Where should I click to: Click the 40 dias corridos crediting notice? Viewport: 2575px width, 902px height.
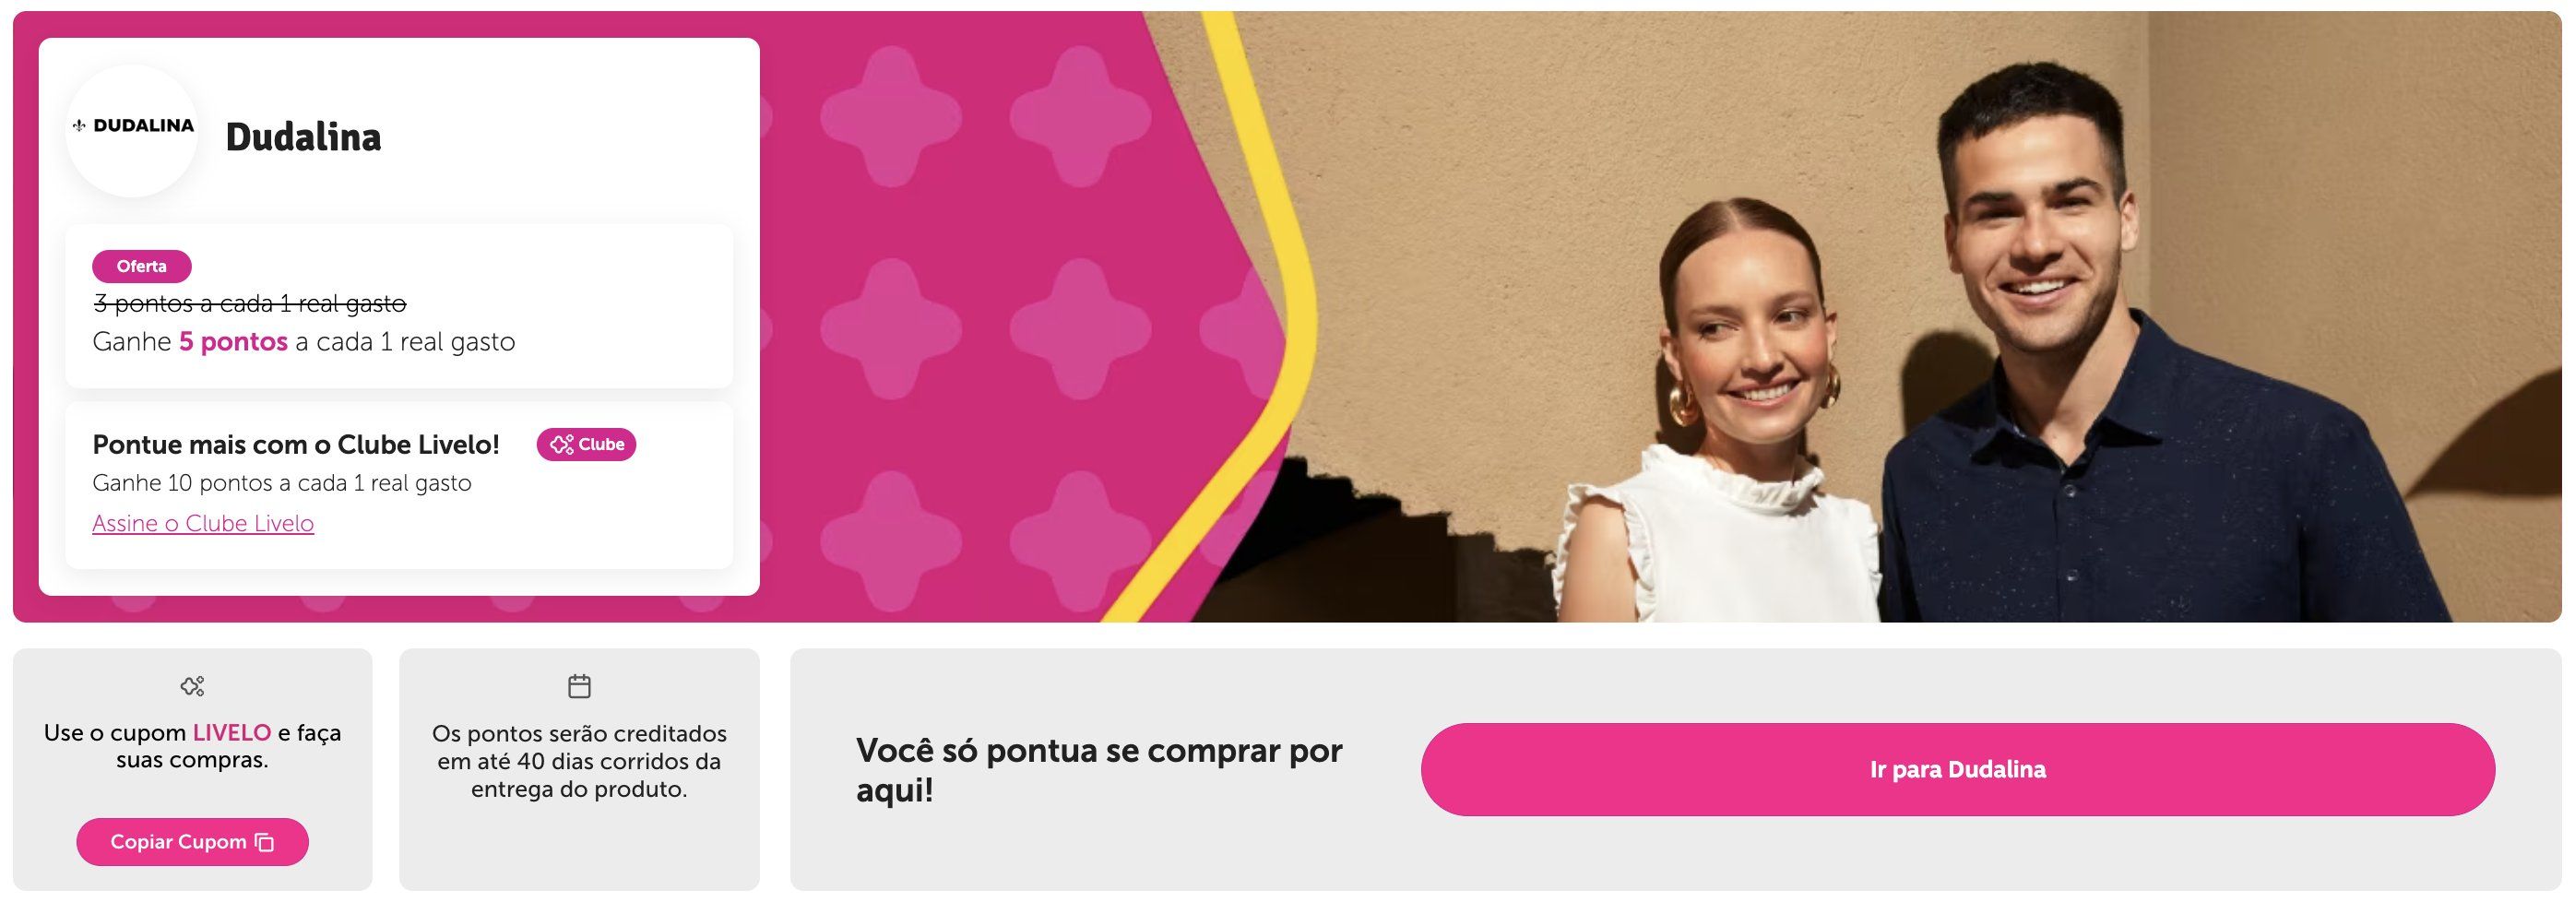point(580,761)
